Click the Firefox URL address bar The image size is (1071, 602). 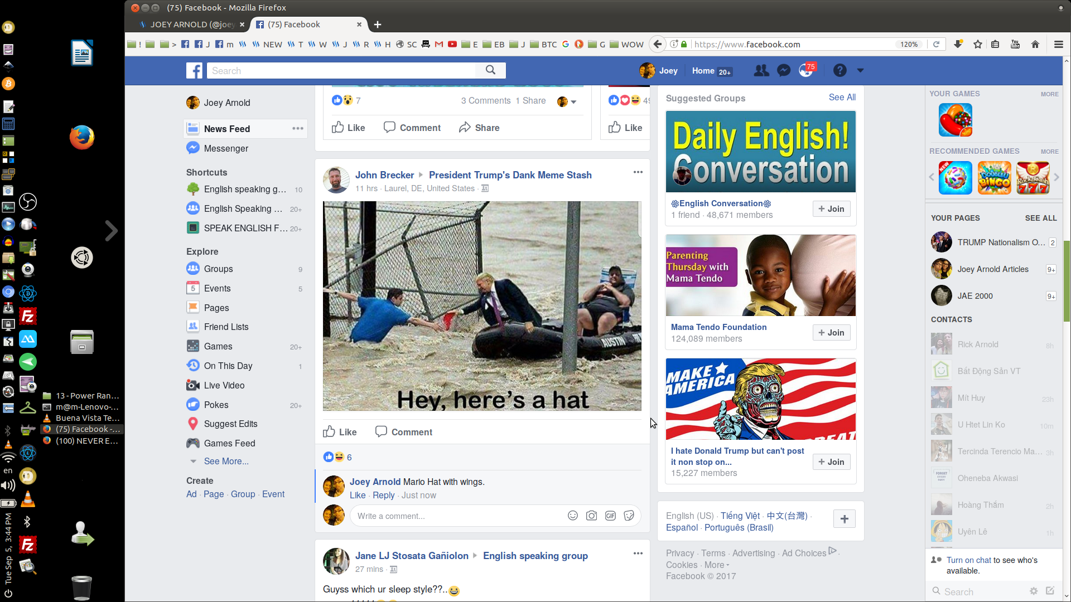pos(792,44)
